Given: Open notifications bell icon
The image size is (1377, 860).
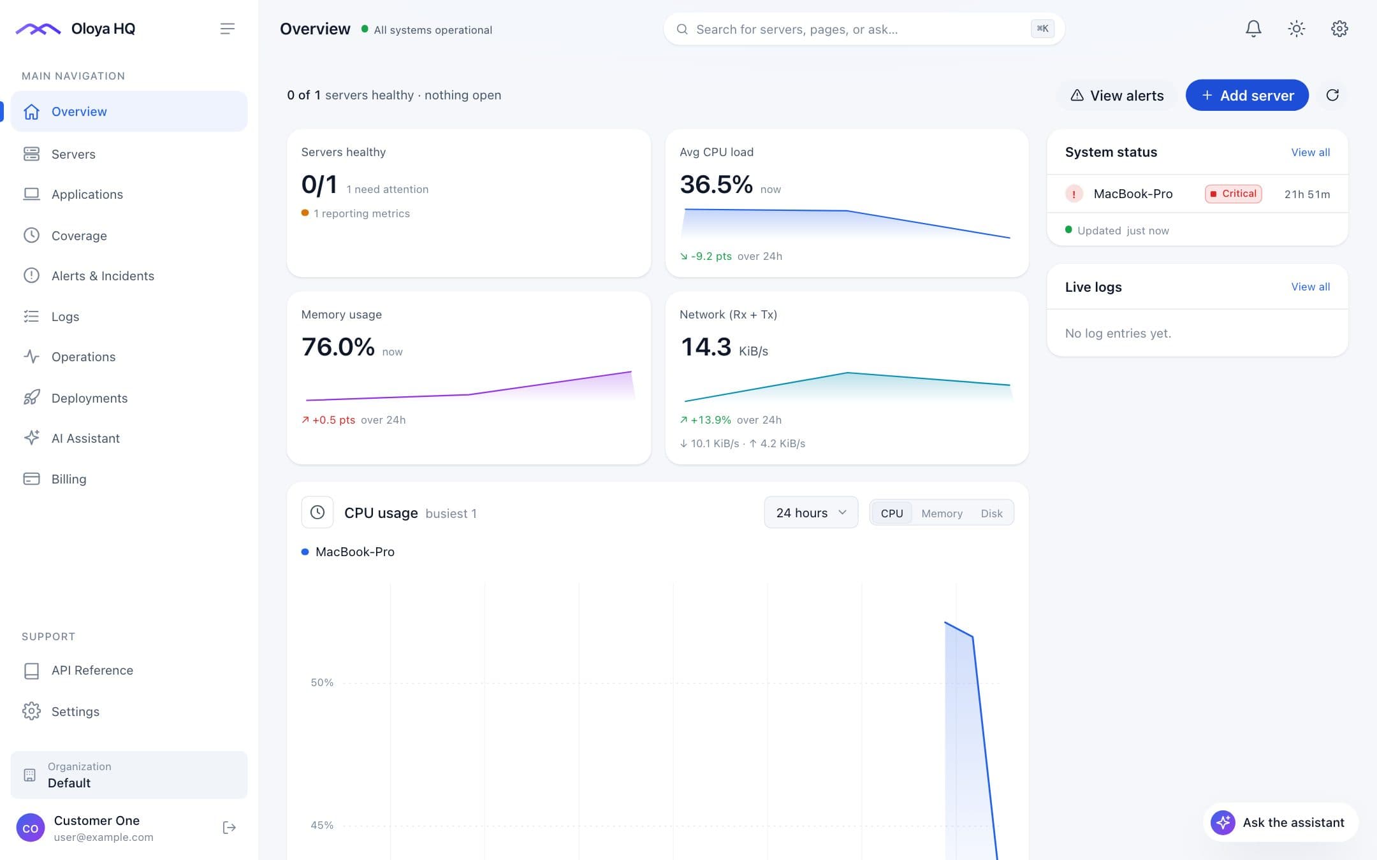Looking at the screenshot, I should click(x=1253, y=29).
